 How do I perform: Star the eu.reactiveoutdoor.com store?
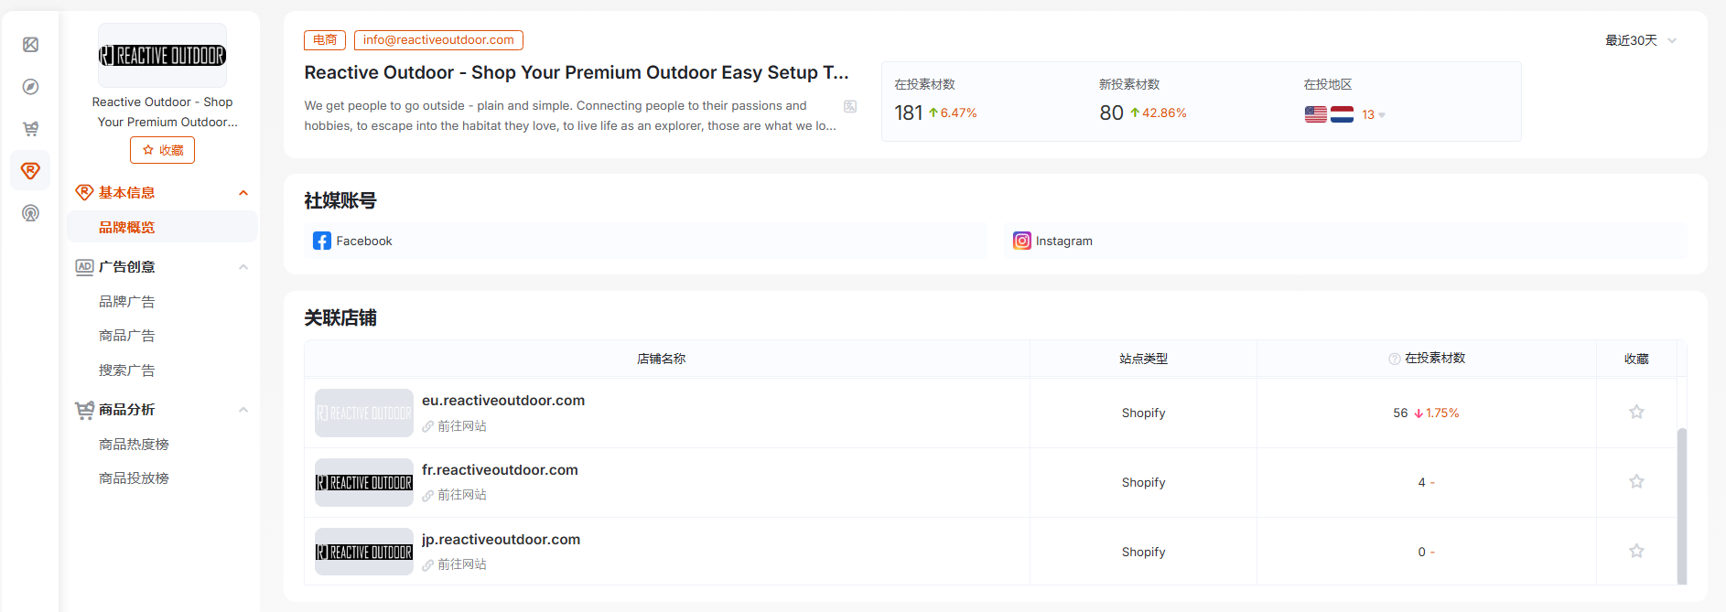click(1636, 412)
